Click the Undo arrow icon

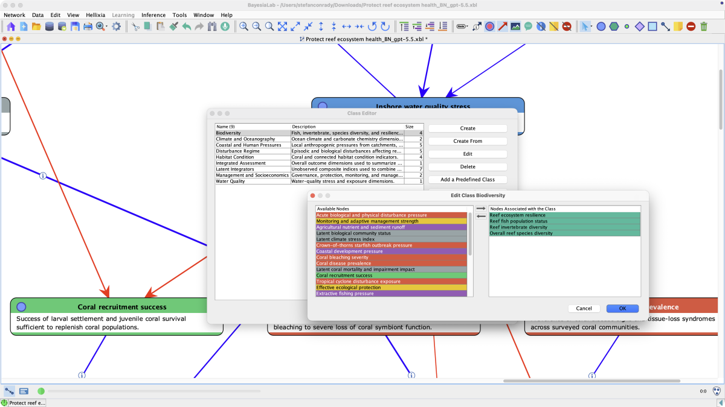(187, 27)
